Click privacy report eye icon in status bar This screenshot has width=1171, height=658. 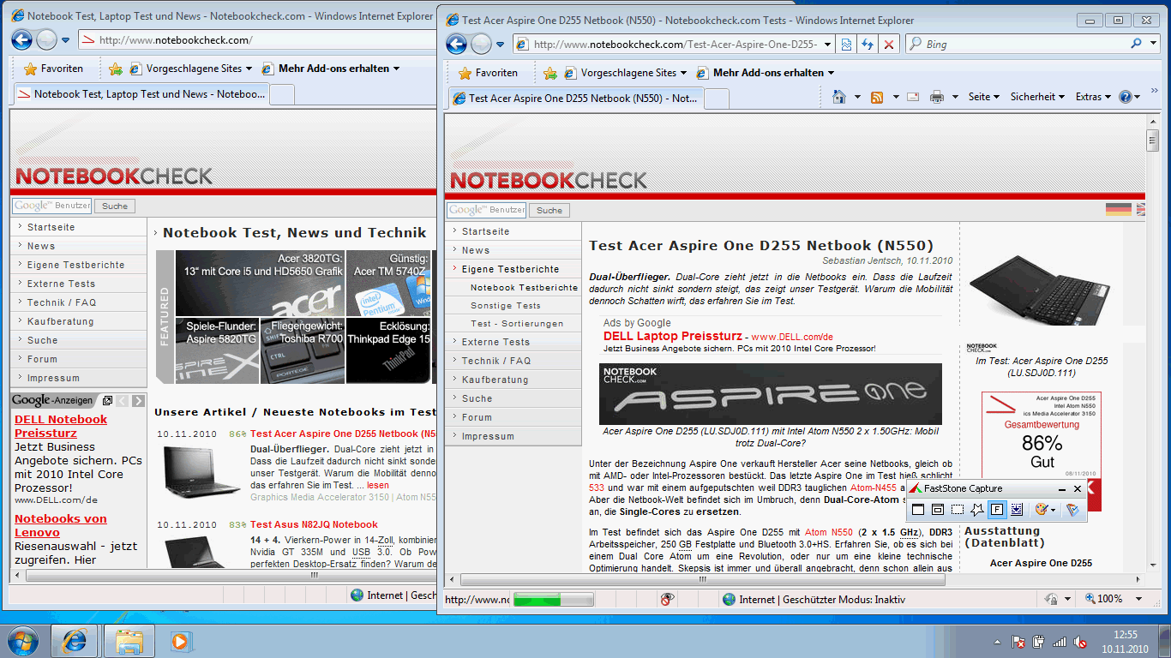point(668,600)
